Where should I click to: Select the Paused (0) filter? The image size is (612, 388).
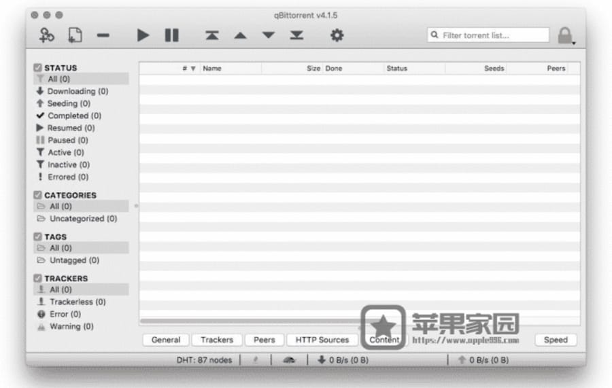pyautogui.click(x=81, y=140)
